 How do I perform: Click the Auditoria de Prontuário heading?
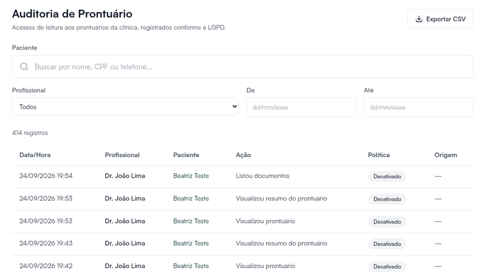tap(72, 14)
